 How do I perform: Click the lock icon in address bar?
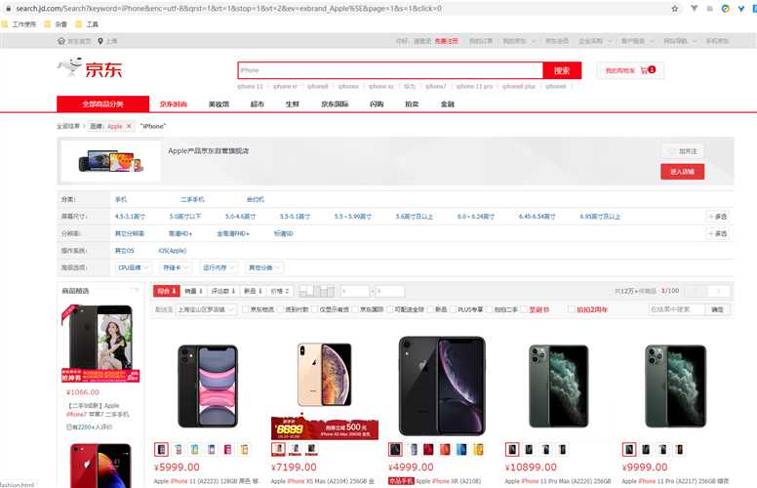pos(8,8)
